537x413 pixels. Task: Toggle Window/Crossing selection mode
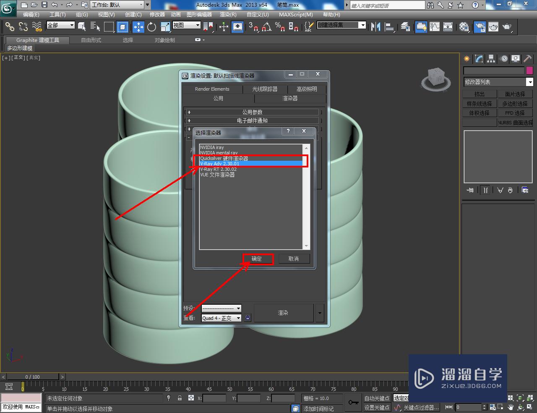(x=123, y=27)
